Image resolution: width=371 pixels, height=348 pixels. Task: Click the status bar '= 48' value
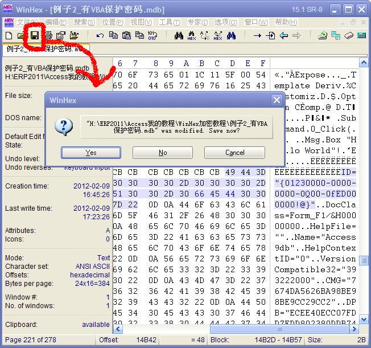coord(197,340)
